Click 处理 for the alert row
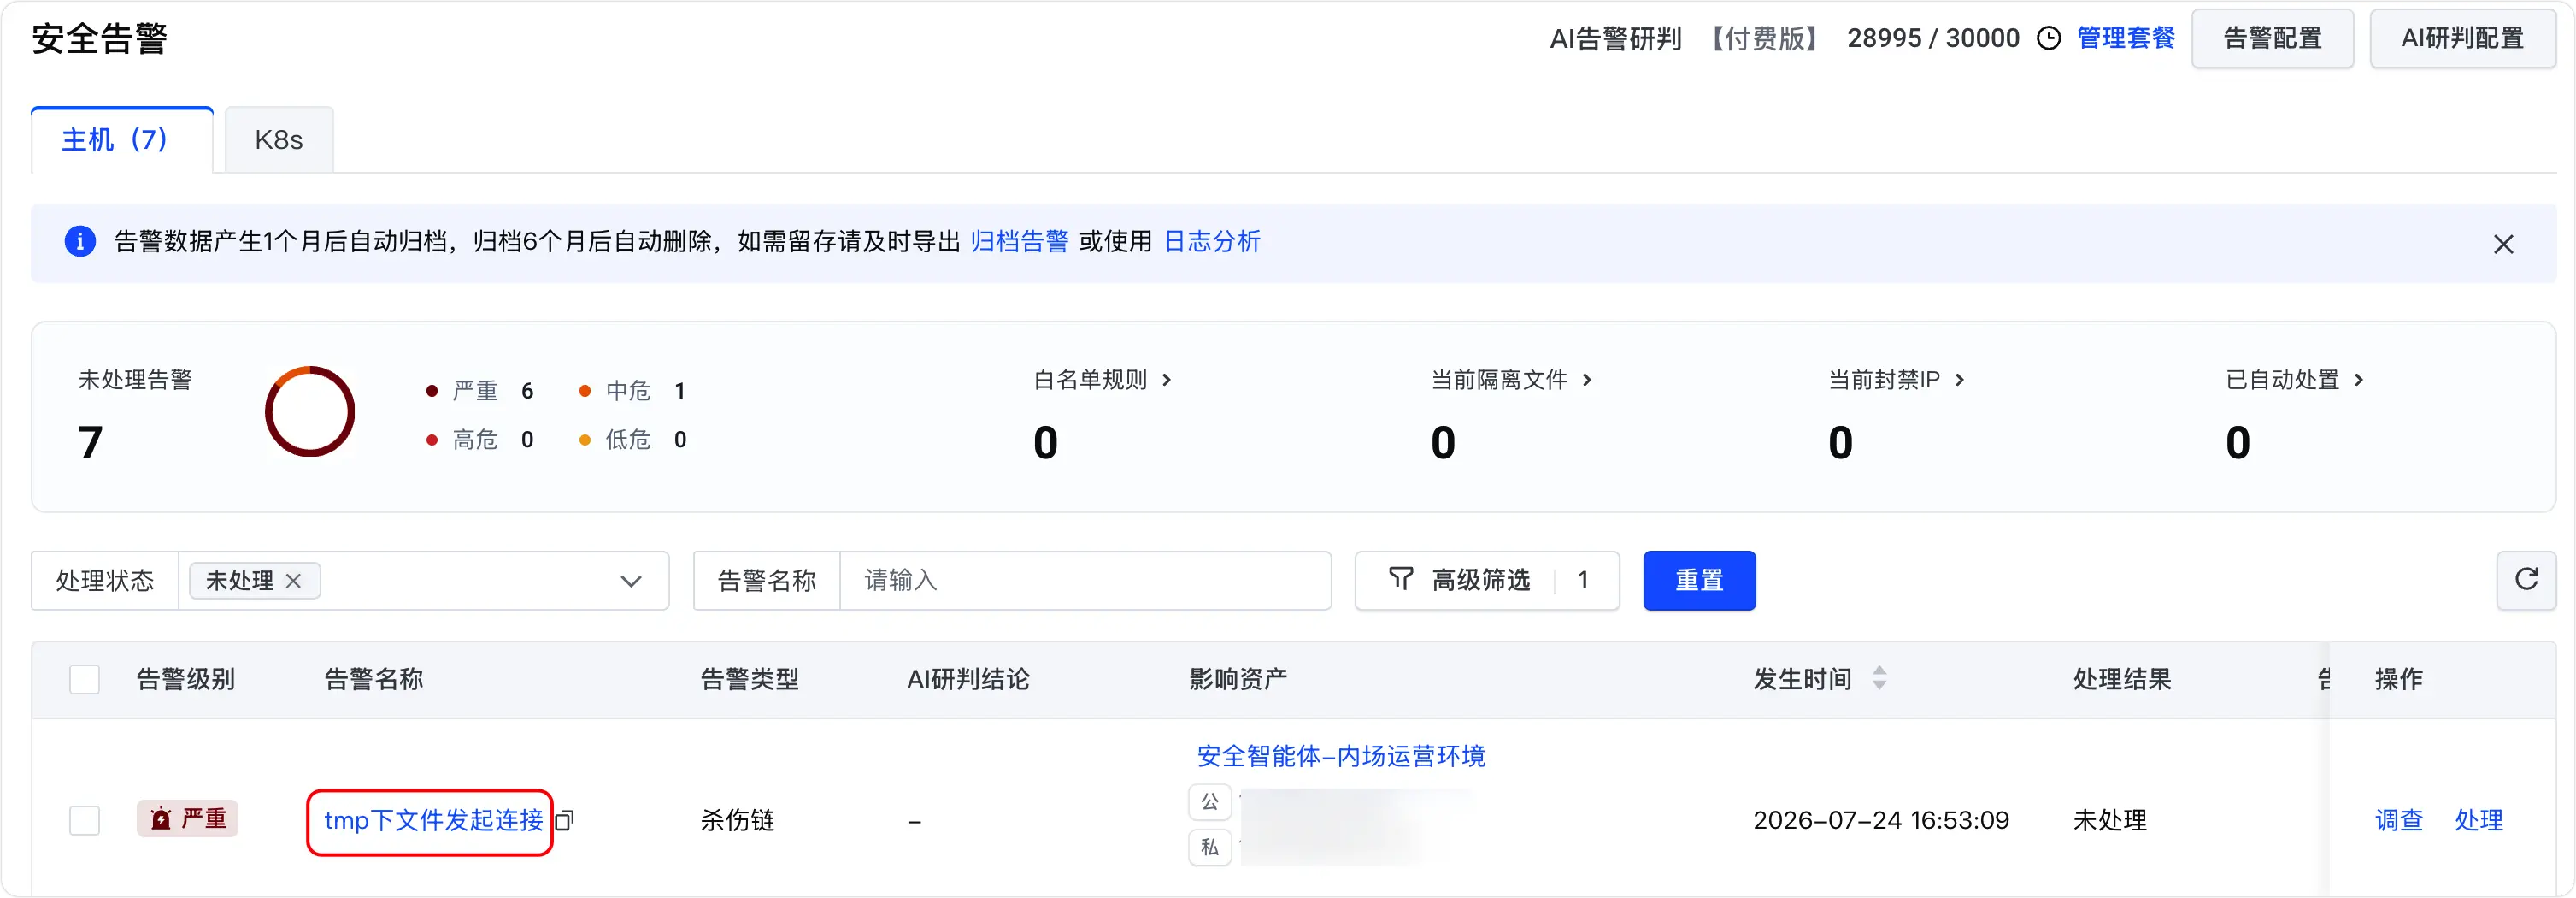Image resolution: width=2576 pixels, height=898 pixels. tap(2479, 820)
